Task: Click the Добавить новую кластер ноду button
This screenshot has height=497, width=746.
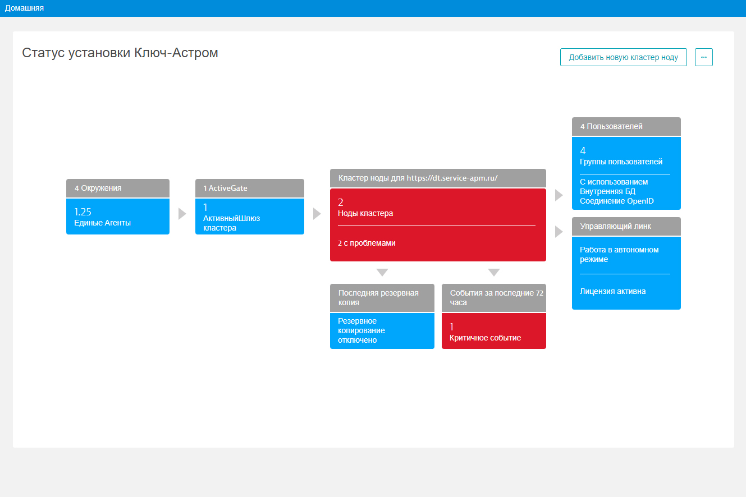Action: coord(623,57)
